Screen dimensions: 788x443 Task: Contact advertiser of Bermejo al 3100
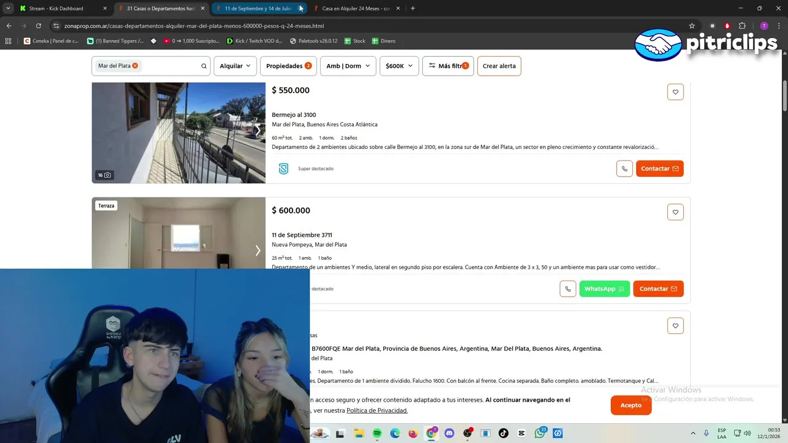[x=659, y=169]
